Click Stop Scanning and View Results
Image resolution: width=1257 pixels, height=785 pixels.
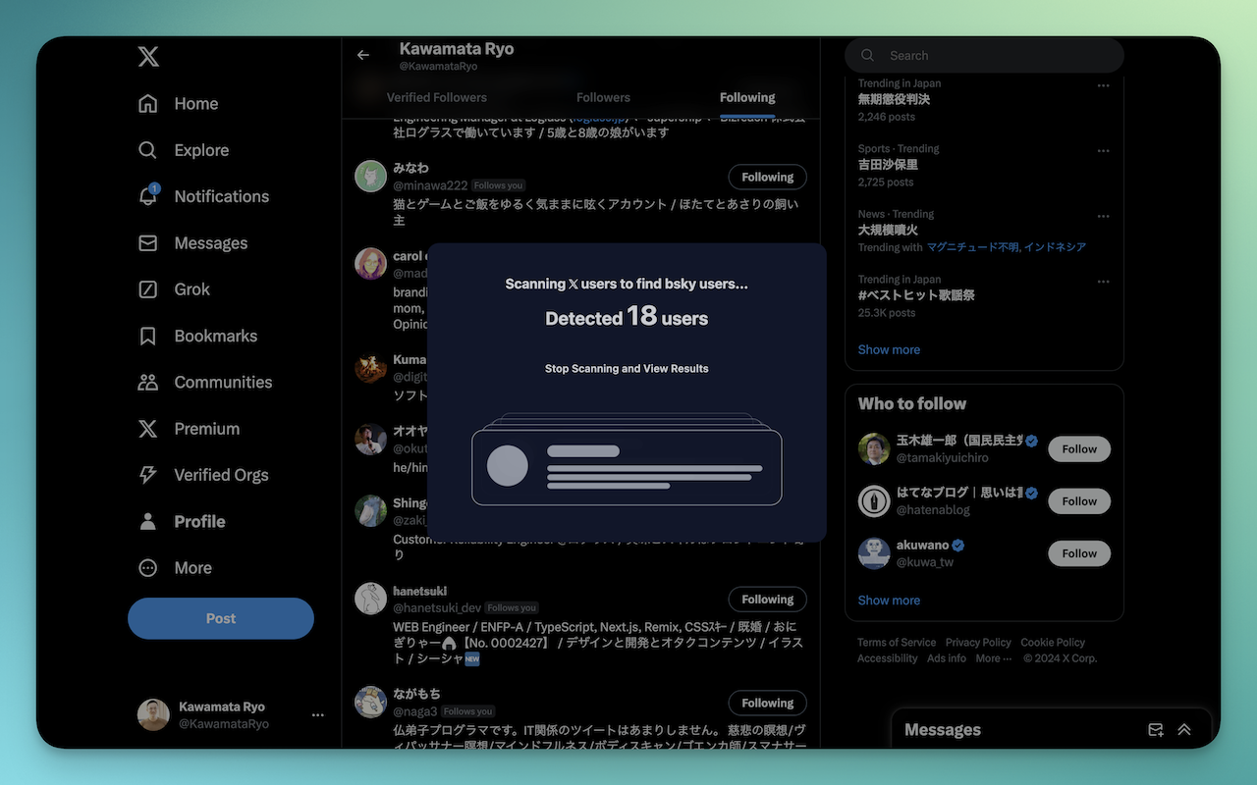pos(627,368)
